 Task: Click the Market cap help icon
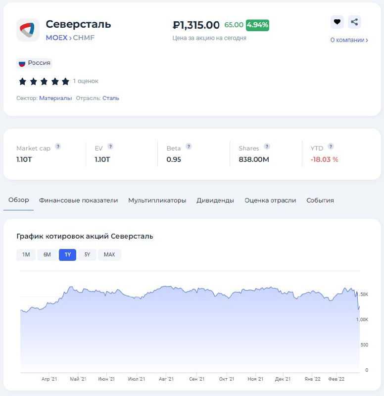pos(58,147)
